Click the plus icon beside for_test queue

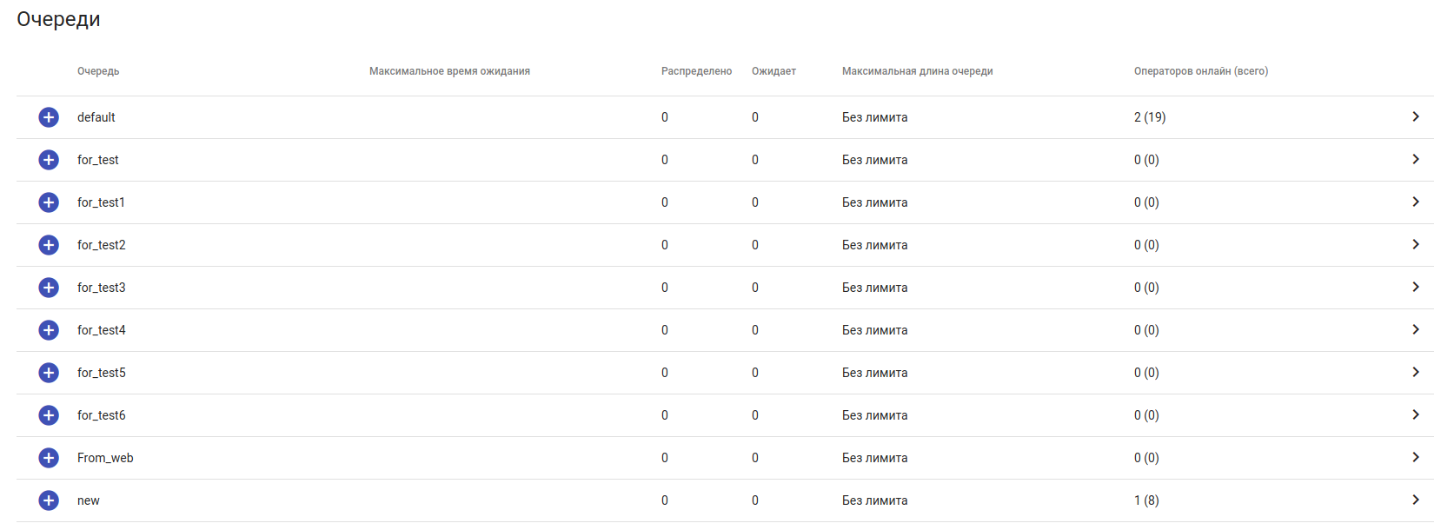pos(49,160)
